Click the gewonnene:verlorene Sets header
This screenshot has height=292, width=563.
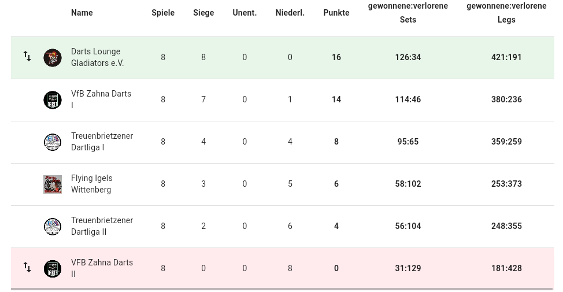coord(408,13)
